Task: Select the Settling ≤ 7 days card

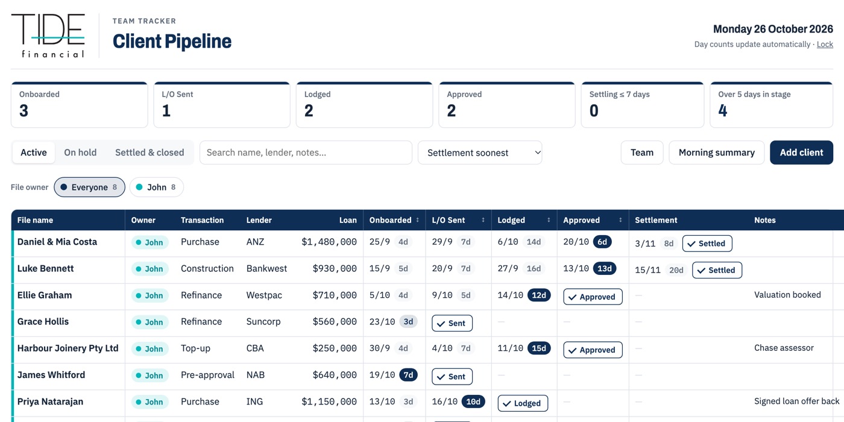Action: 643,105
